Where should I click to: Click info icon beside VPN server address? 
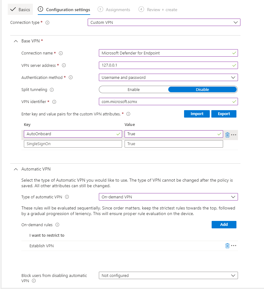(64, 66)
